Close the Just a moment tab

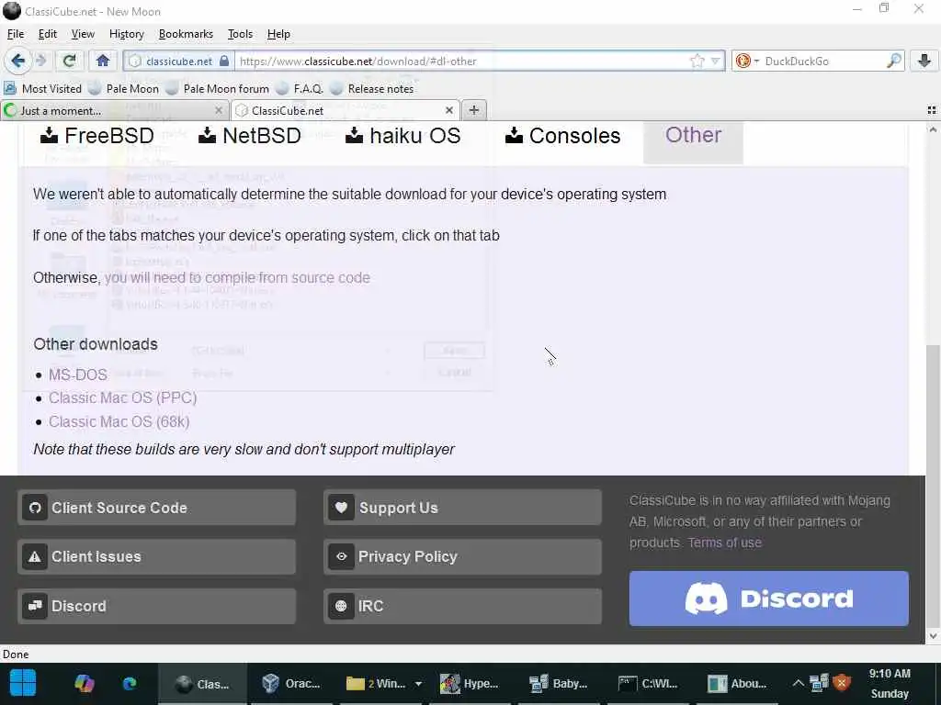click(219, 110)
